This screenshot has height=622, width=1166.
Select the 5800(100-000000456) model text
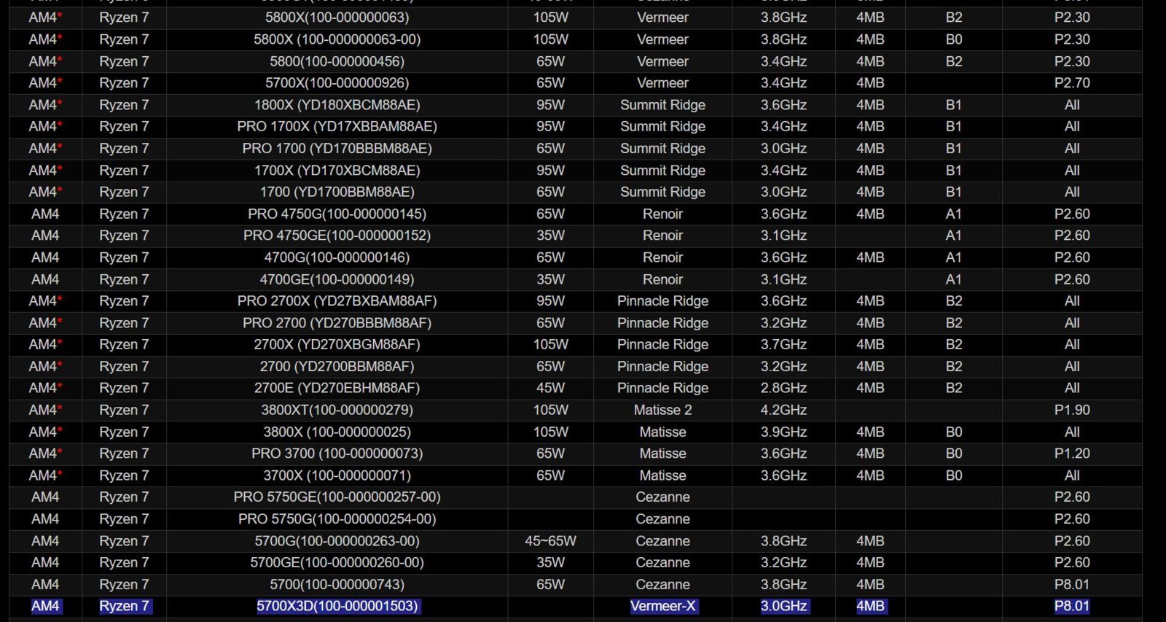(x=337, y=61)
